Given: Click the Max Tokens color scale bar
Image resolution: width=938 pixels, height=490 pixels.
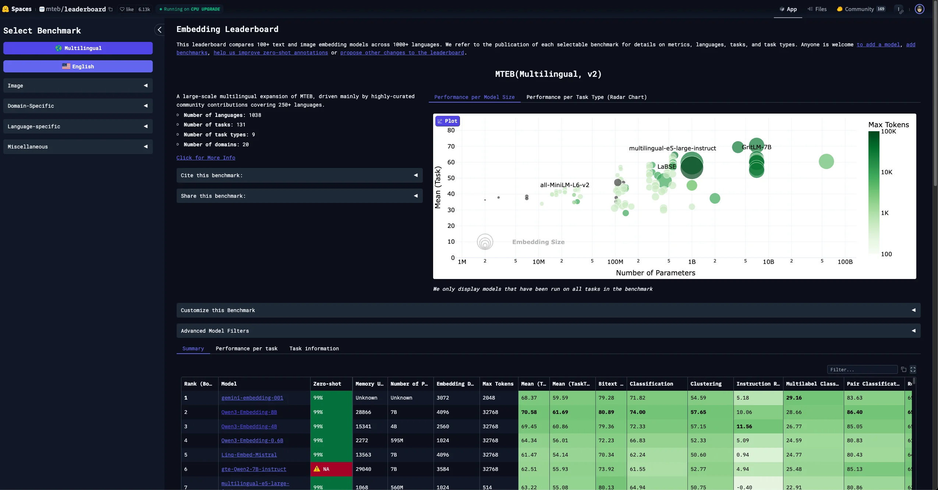Looking at the screenshot, I should tap(874, 192).
